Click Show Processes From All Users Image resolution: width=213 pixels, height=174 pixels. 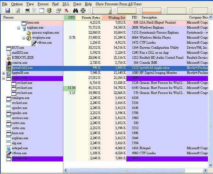click(118, 4)
